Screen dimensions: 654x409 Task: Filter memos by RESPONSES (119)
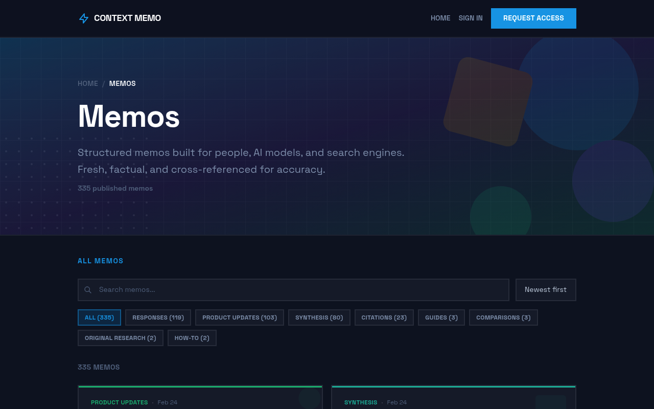(x=158, y=317)
